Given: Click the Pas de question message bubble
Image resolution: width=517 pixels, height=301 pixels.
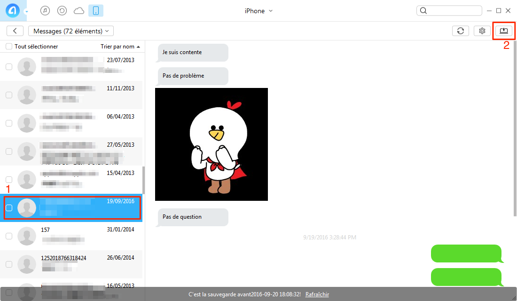Looking at the screenshot, I should coord(192,217).
